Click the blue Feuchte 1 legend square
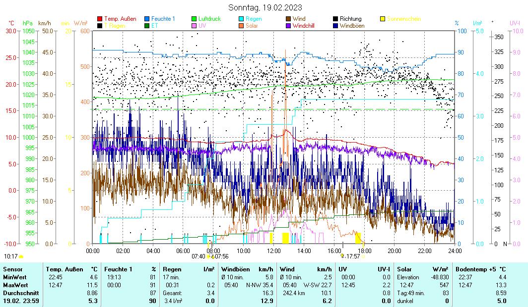 pos(147,19)
